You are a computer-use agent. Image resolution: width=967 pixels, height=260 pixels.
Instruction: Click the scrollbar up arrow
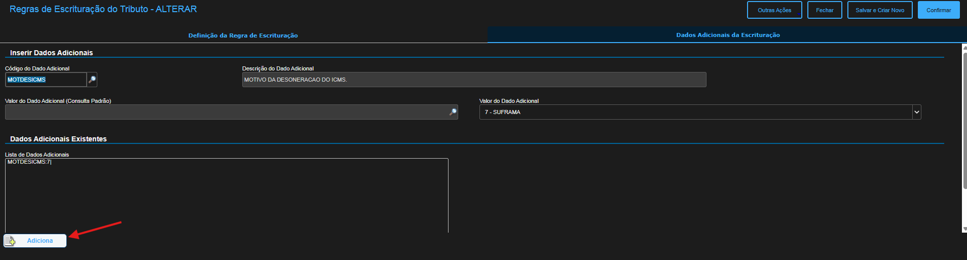click(x=964, y=47)
